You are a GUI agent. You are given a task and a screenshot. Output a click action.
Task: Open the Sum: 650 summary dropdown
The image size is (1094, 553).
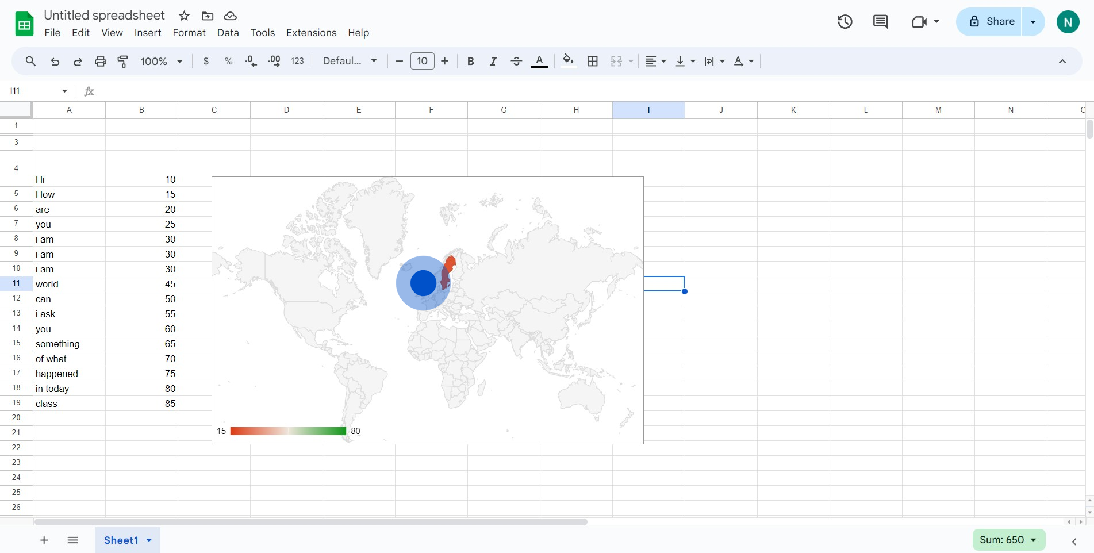[x=1008, y=540]
